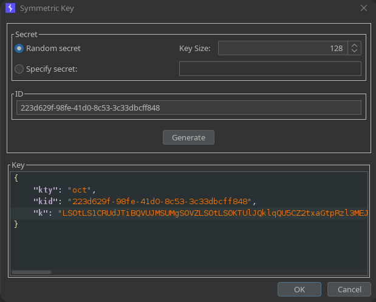Screen dimensions: 376x302
Task: Choose the Specify secret radio button
Action: click(x=19, y=69)
